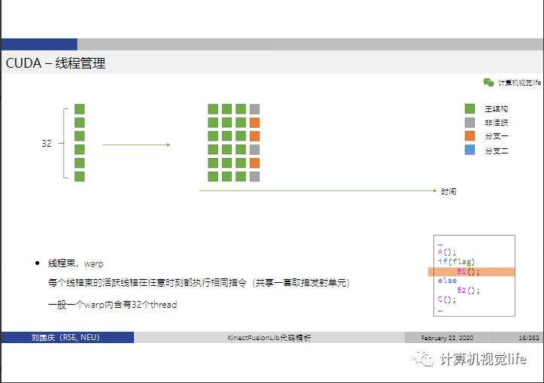Click the legend label "分支一"

point(497,136)
